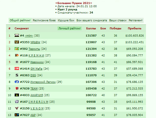Screen dimensions: 156x118
Task: Click the NR&BW syndicate emblem icon
Action: pos(17,42)
